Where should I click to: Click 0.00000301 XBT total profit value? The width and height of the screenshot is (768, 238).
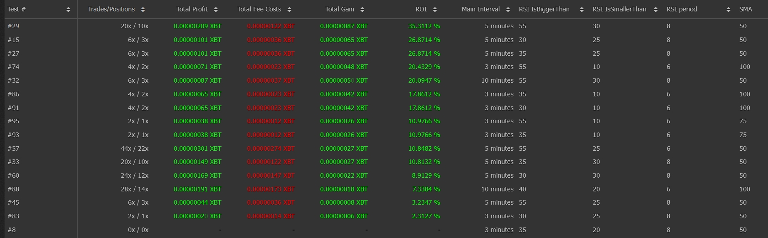pos(197,148)
